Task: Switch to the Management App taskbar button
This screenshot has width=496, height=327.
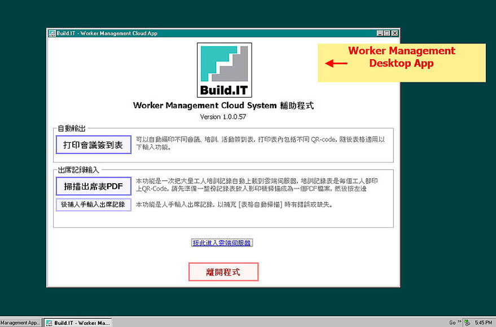Action: point(21,322)
